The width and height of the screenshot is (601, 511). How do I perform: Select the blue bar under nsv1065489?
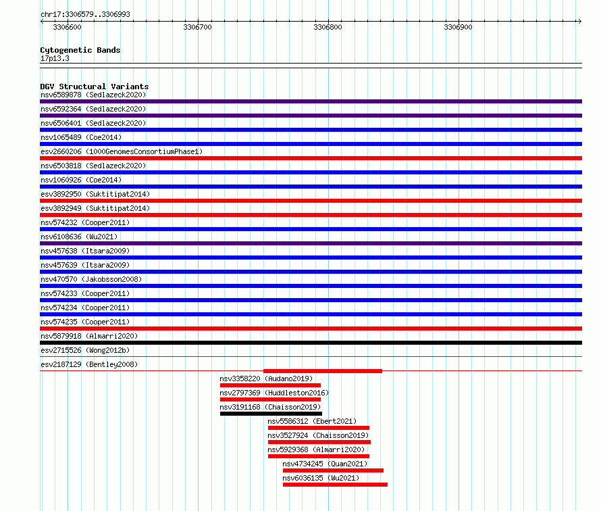coord(311,144)
